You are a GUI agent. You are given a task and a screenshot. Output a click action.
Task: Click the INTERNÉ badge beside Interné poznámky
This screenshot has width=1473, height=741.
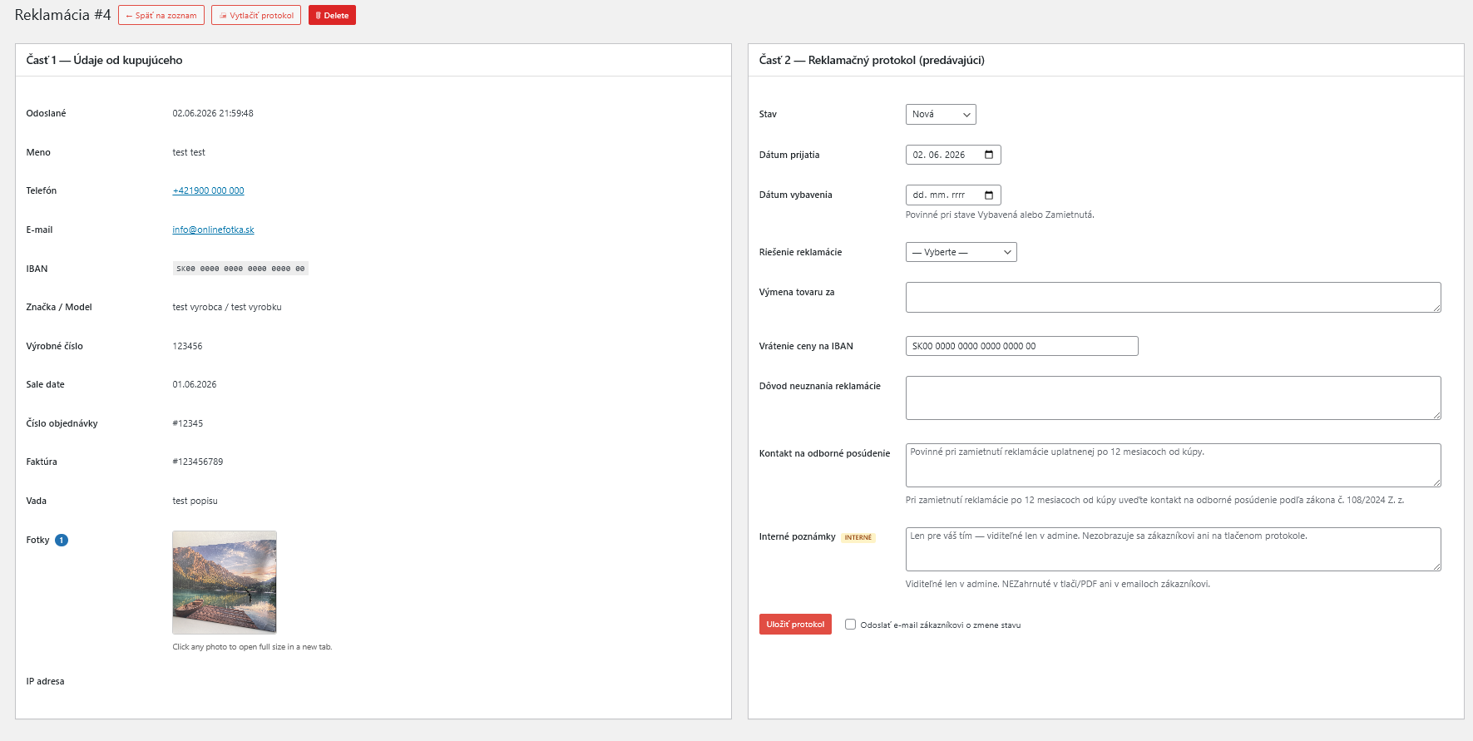point(858,538)
